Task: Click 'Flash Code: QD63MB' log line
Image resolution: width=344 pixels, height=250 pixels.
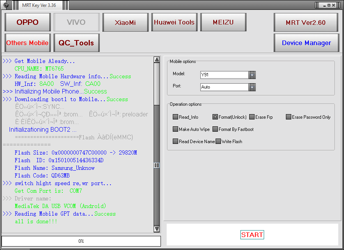Action: pyautogui.click(x=42, y=176)
